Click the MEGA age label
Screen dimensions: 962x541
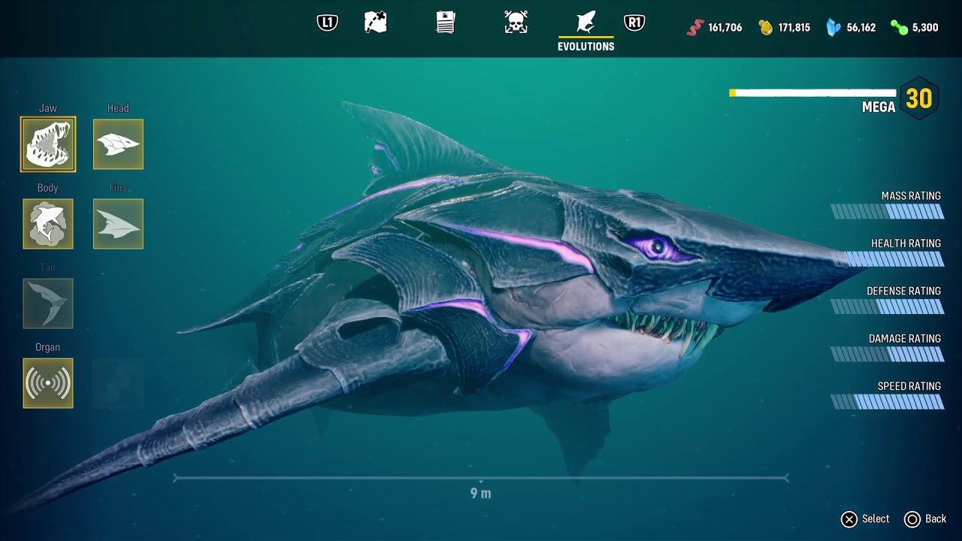point(879,107)
